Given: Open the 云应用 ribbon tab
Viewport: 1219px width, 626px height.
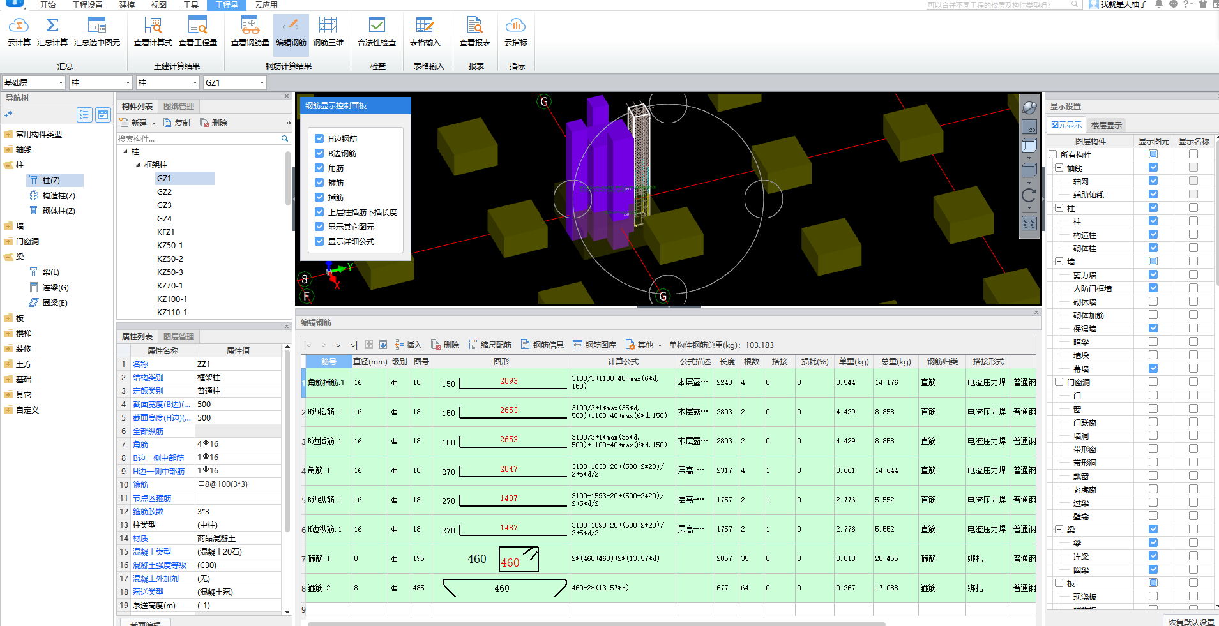Looking at the screenshot, I should coord(266,4).
